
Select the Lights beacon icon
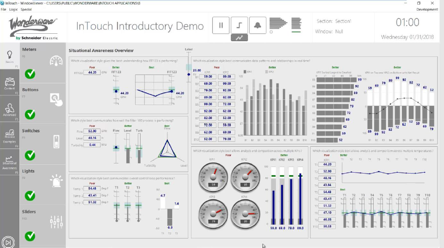[x=56, y=180]
